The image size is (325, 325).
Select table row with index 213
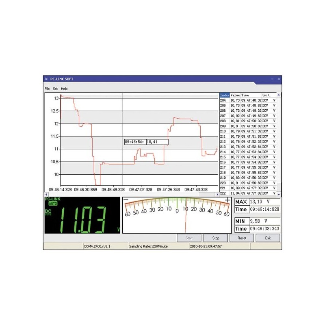coord(248,147)
